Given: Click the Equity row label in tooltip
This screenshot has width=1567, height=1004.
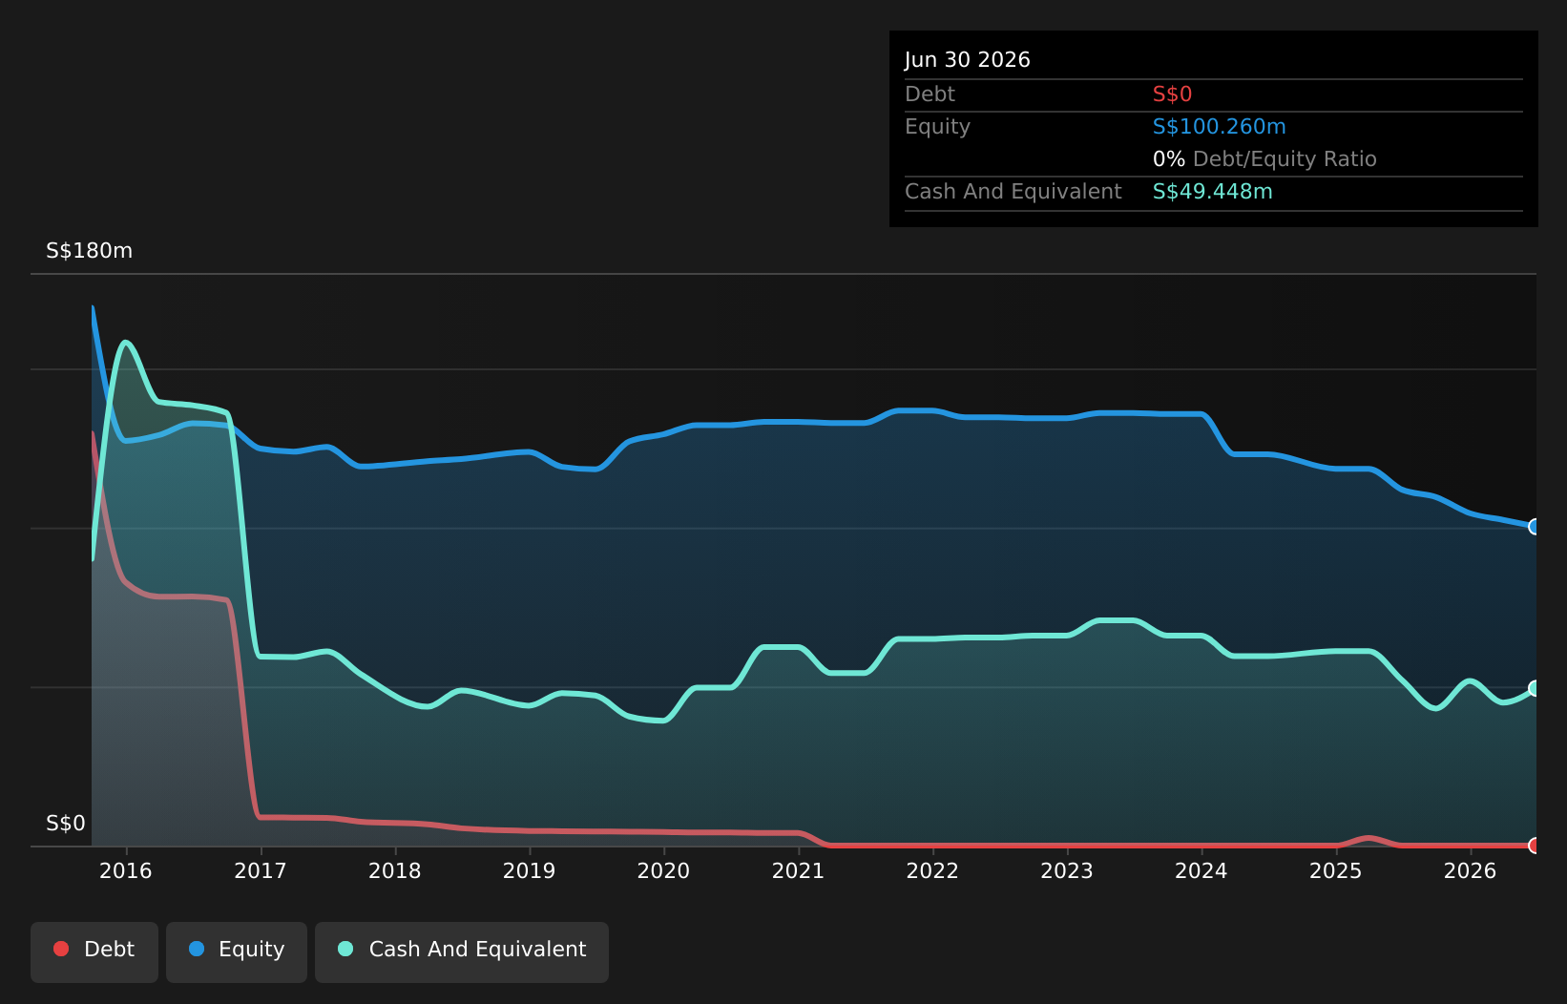Looking at the screenshot, I should 938,127.
